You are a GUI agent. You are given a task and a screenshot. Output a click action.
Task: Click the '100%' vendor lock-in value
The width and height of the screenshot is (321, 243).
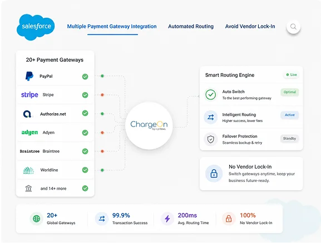(x=248, y=215)
